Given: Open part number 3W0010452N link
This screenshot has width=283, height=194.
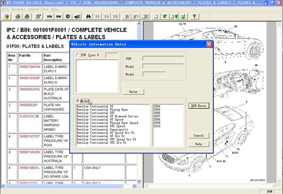Looking at the screenshot, I should pyautogui.click(x=30, y=67).
